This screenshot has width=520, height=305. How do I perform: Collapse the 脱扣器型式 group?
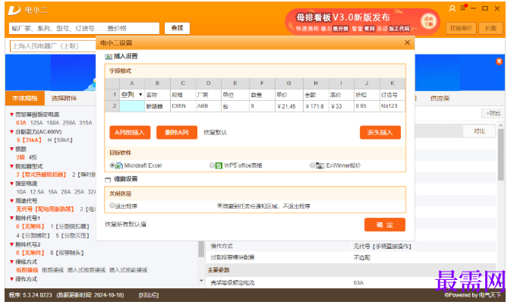11,166
